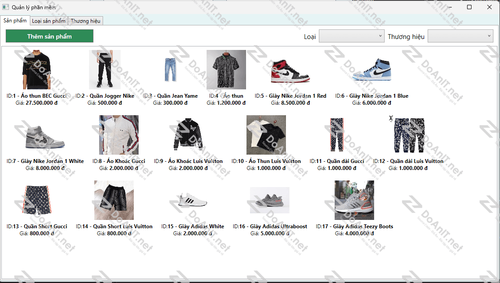Click the label "ID:2 - Quần Jogger Nike"
Image resolution: width=500 pixels, height=283 pixels.
tap(104, 96)
